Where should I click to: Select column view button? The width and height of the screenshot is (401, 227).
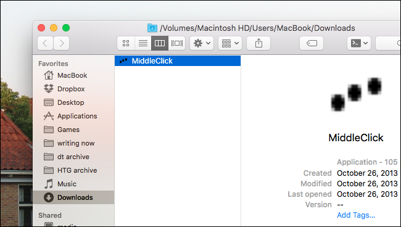click(160, 43)
